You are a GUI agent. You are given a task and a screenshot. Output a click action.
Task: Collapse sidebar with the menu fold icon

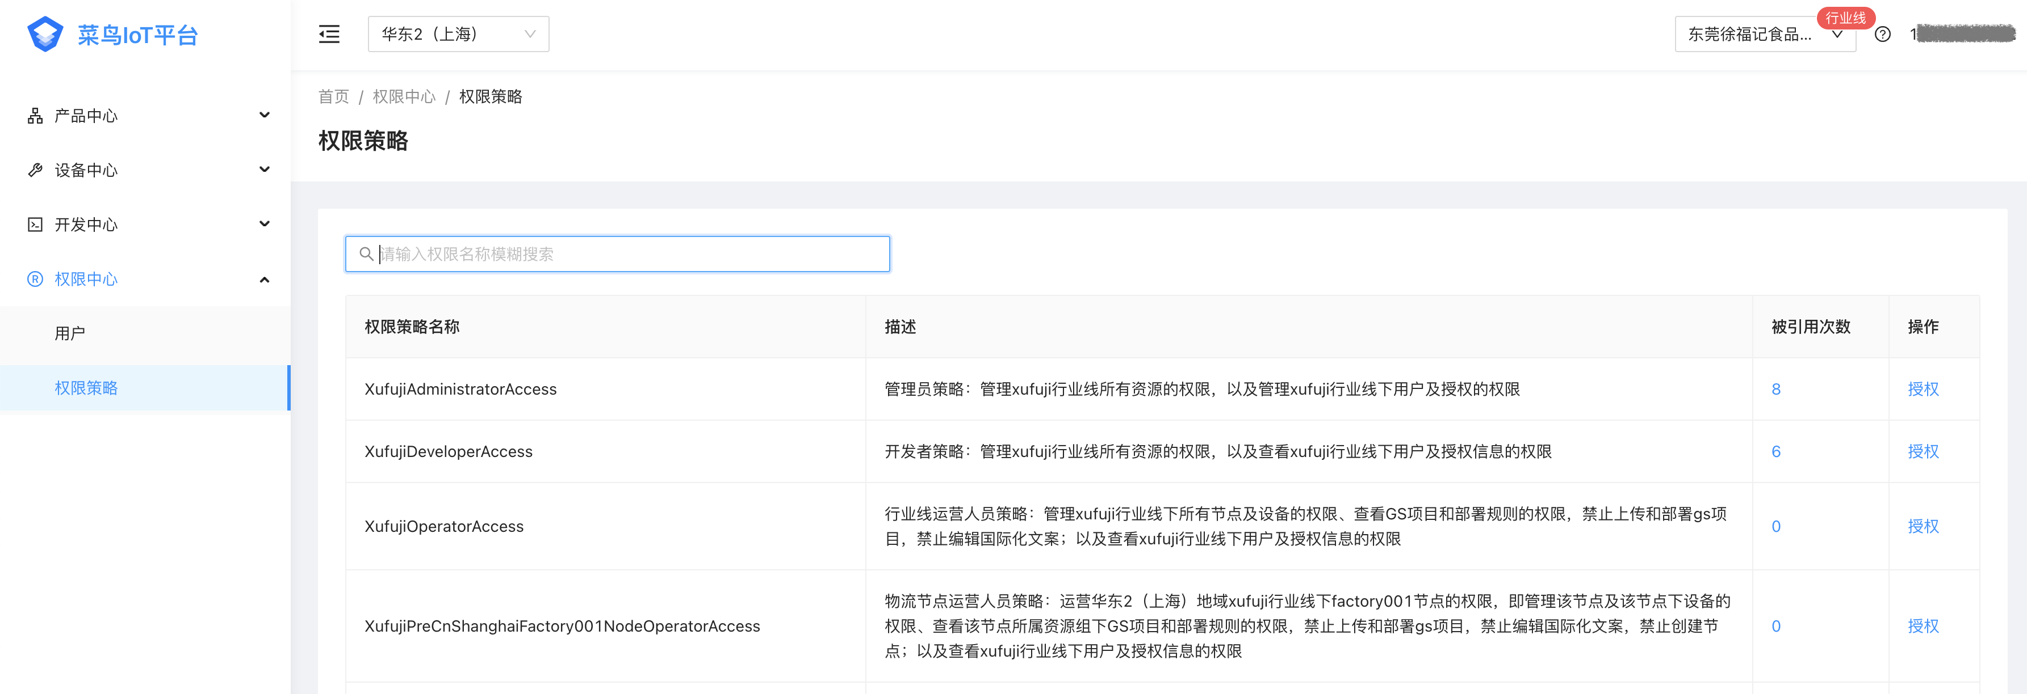coord(329,34)
